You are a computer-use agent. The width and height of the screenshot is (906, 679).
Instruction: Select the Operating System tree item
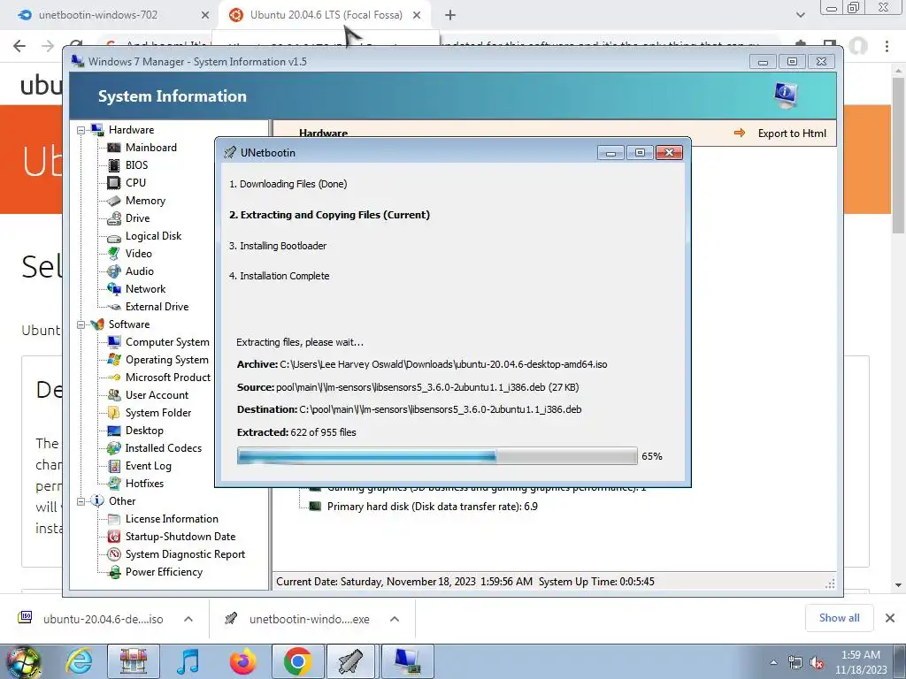(167, 361)
